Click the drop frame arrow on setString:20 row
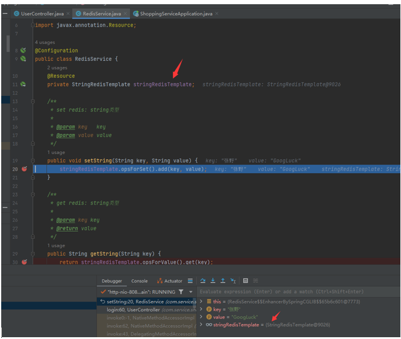 pos(102,302)
